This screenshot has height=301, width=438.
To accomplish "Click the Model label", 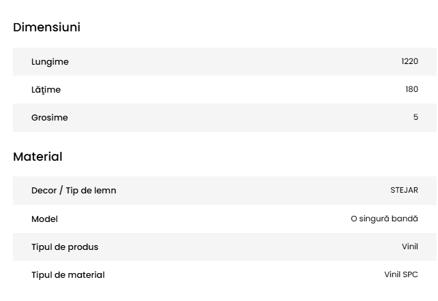I will tap(44, 219).
